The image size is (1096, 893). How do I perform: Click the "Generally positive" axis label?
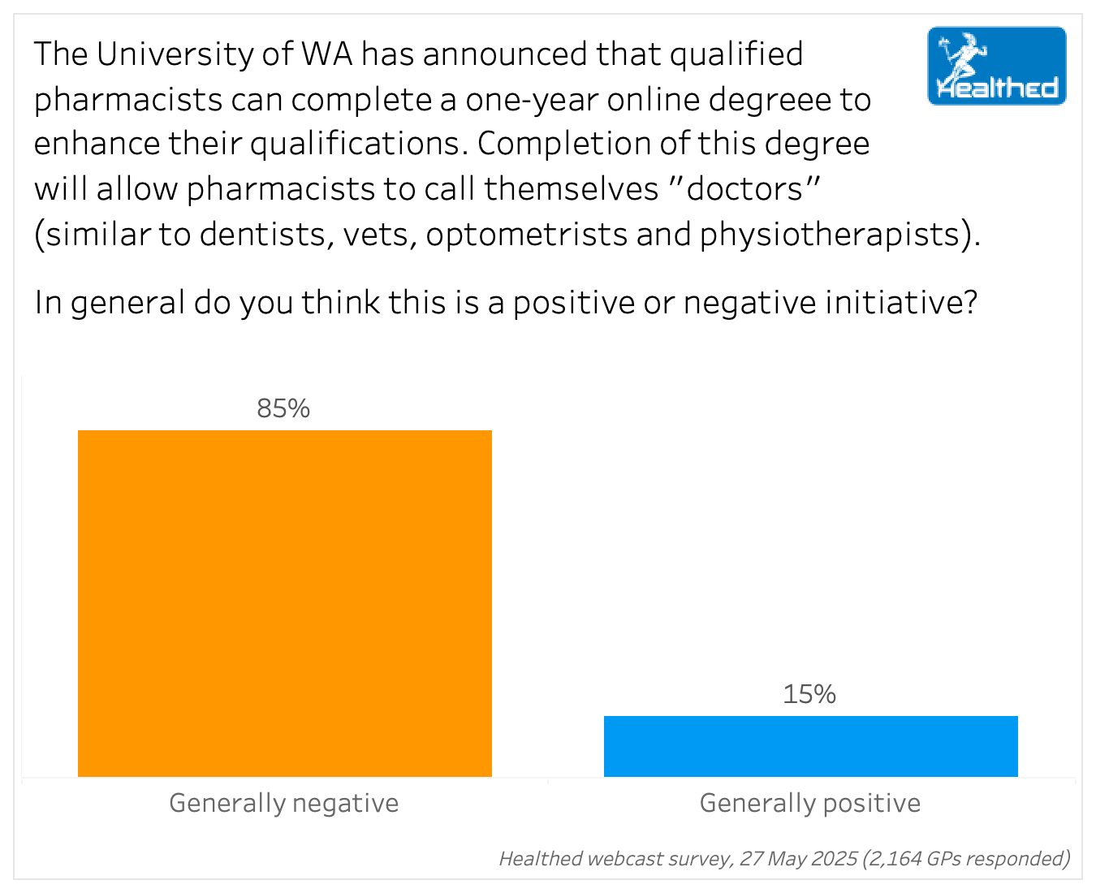coord(809,803)
